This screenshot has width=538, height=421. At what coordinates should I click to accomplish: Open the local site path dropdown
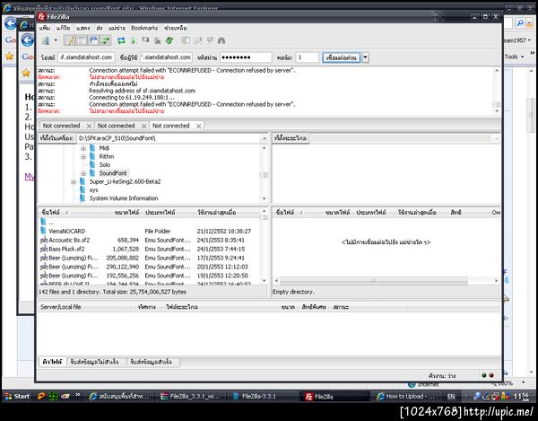pos(265,138)
